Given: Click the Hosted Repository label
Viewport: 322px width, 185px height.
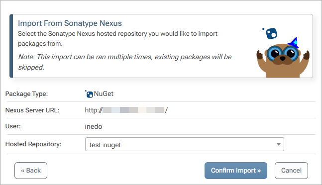Looking at the screenshot, I should coord(33,144).
